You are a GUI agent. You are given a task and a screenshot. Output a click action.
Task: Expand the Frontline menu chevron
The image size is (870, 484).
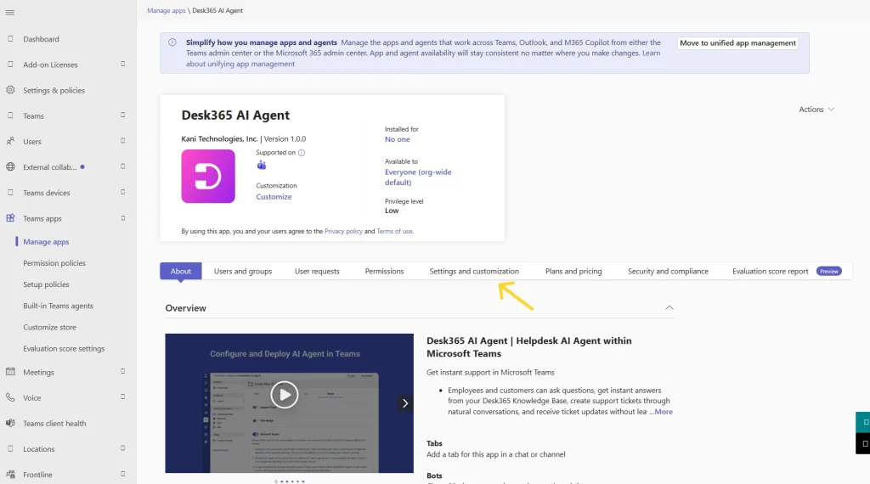coord(122,474)
